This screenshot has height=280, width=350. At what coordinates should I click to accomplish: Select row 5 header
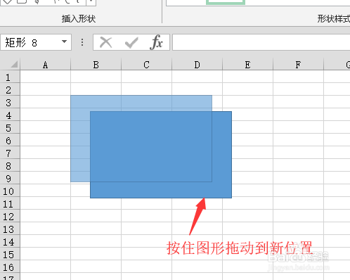point(10,127)
